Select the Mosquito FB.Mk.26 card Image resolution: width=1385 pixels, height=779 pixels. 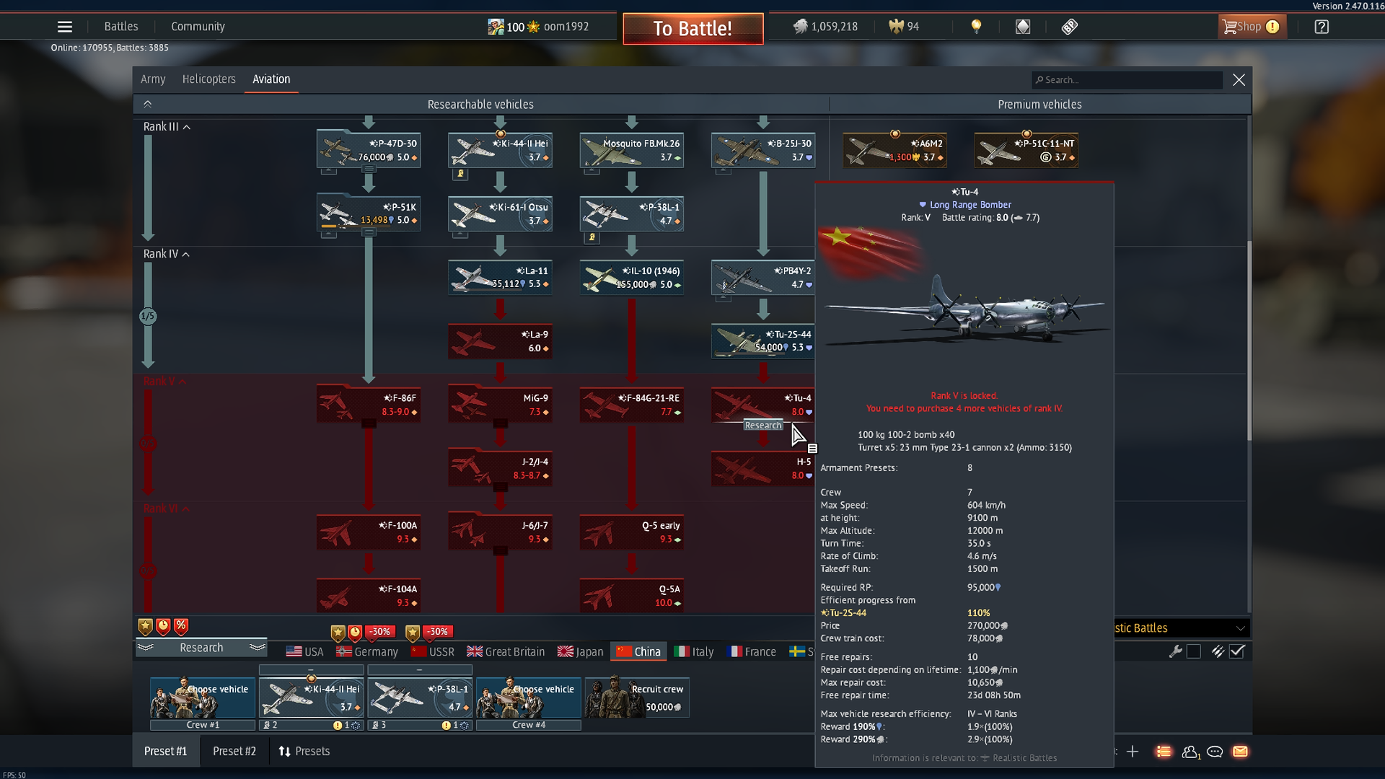click(x=632, y=150)
